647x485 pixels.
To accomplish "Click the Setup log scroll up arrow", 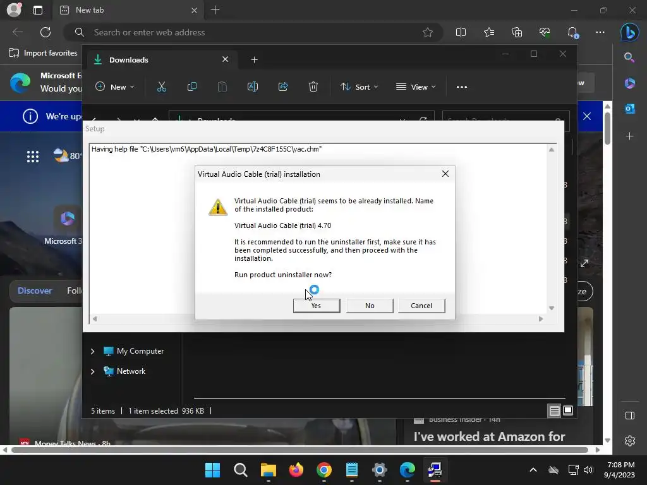I will click(551, 150).
